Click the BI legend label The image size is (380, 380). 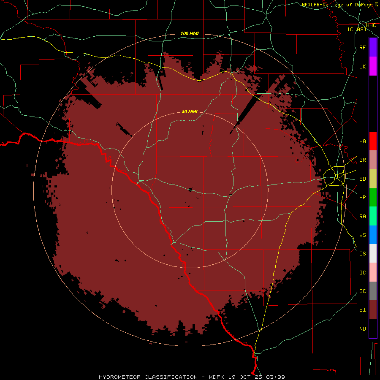(x=363, y=310)
